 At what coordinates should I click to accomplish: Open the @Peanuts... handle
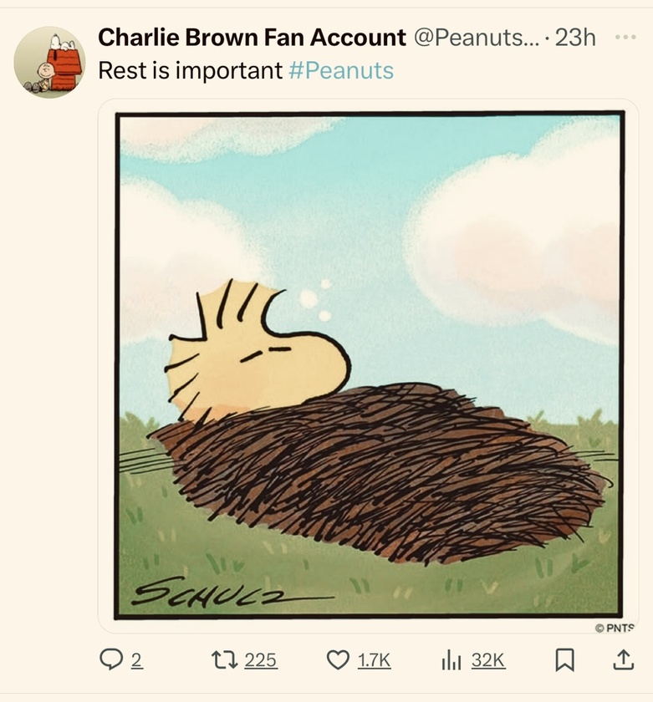[477, 37]
